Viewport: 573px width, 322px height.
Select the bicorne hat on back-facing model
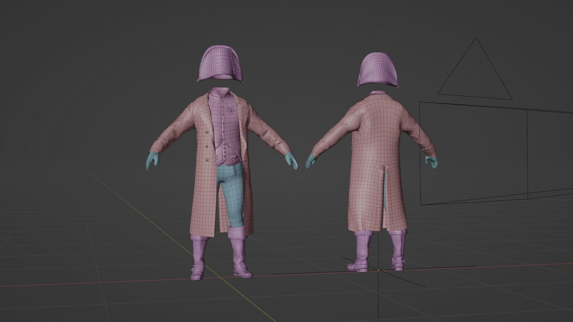(378, 69)
